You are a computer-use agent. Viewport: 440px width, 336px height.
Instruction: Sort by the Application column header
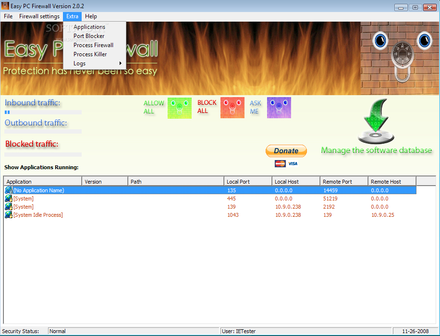point(43,181)
